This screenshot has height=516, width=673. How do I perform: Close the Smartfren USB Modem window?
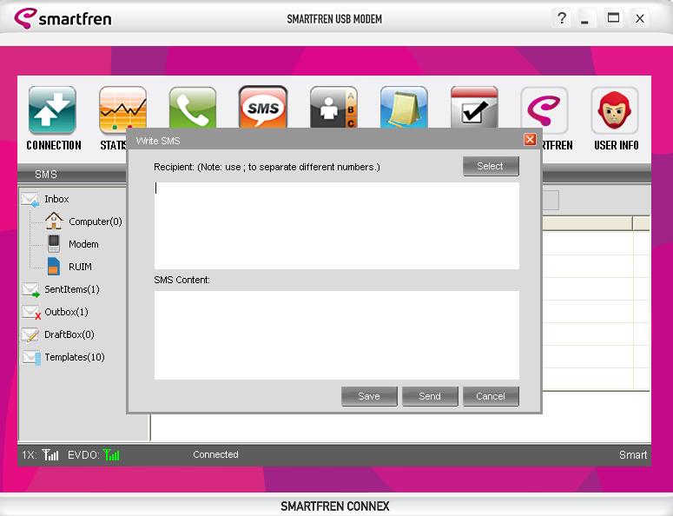[640, 18]
